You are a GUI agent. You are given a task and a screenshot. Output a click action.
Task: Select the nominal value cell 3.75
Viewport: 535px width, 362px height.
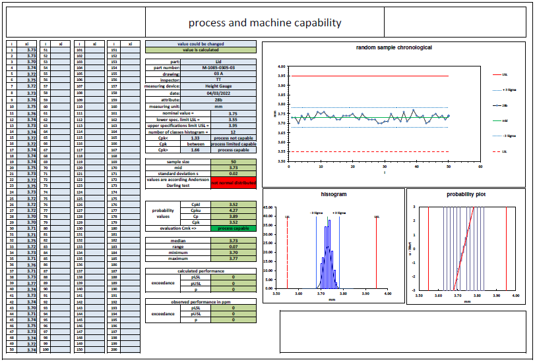(234, 113)
